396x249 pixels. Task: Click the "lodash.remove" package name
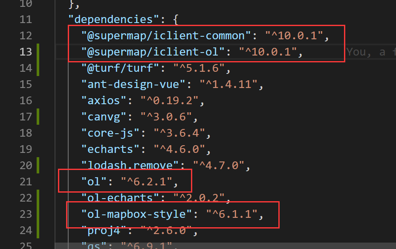pos(130,165)
